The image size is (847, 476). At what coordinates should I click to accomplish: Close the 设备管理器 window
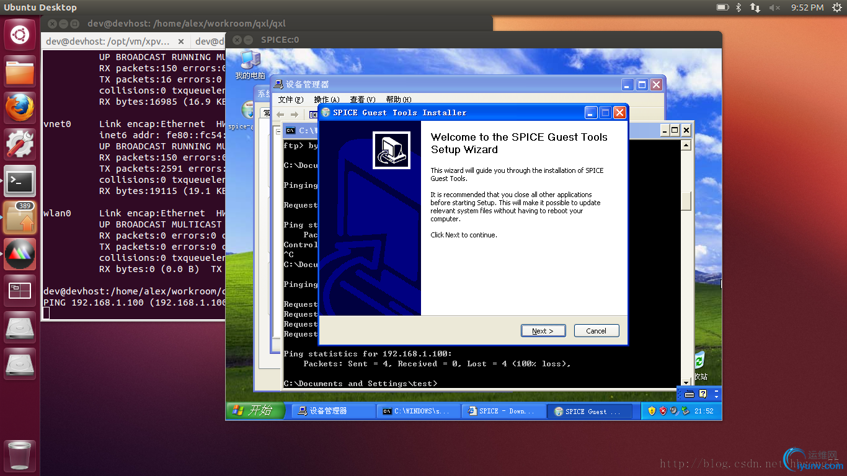tap(657, 84)
